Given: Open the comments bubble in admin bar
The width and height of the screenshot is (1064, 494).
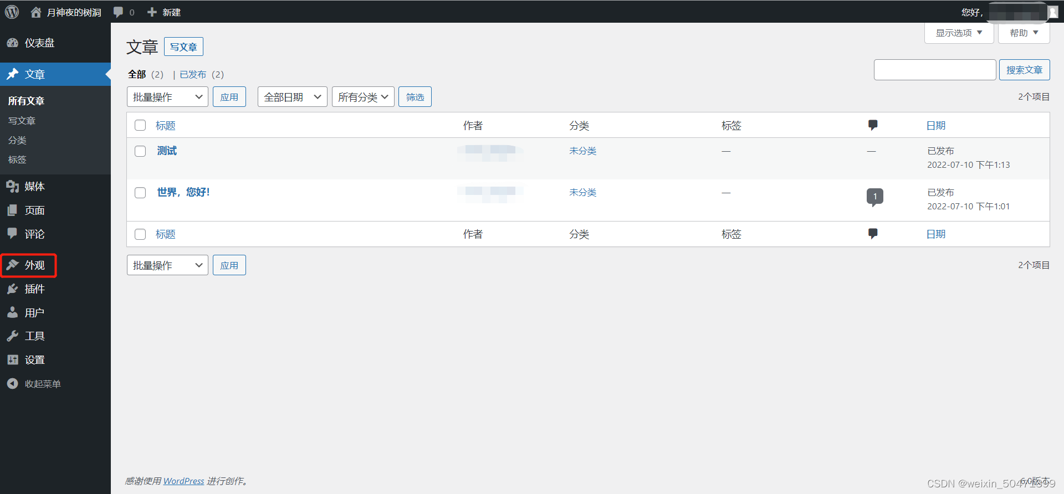Looking at the screenshot, I should coord(119,12).
